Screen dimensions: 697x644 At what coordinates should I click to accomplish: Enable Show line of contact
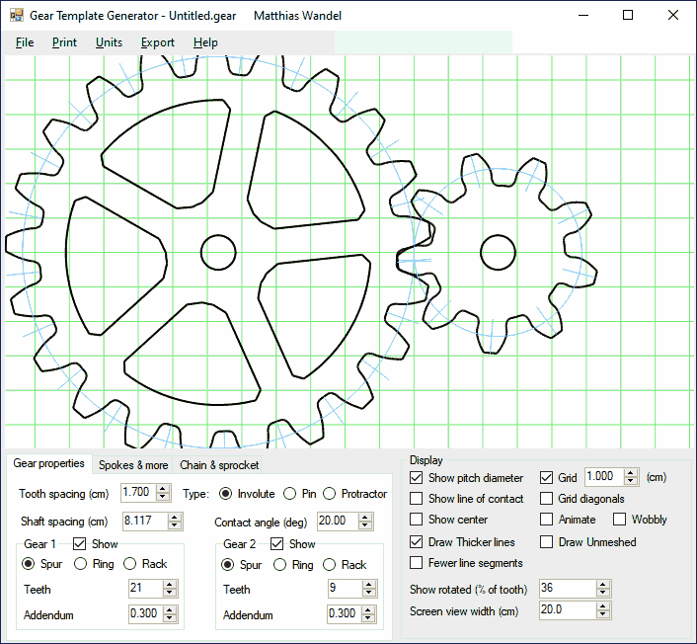417,499
